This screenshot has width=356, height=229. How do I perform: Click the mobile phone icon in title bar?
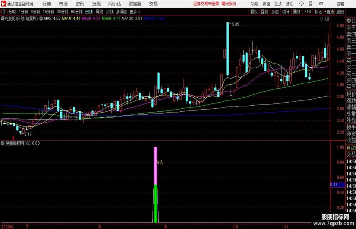[x=310, y=4]
